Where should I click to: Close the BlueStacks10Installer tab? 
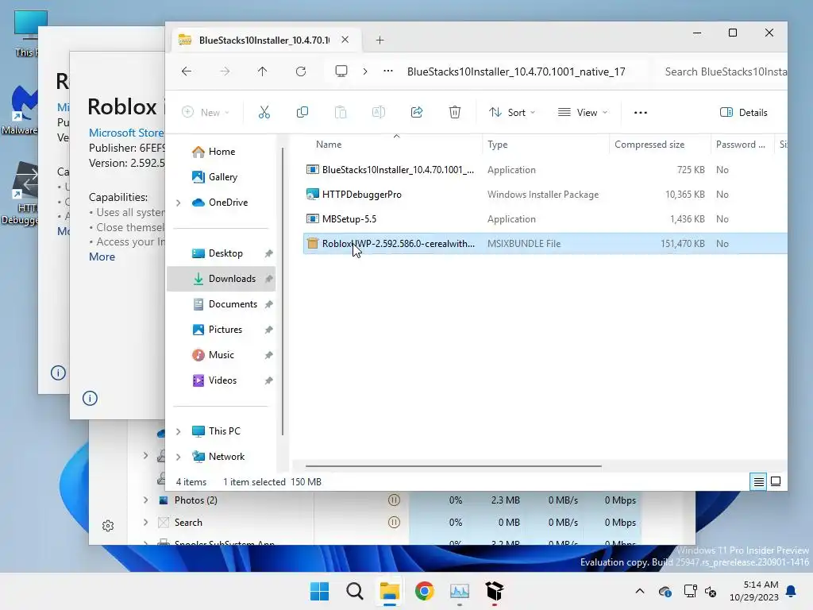coord(345,40)
